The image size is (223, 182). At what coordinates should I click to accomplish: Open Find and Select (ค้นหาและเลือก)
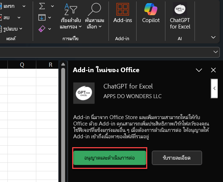(x=95, y=16)
